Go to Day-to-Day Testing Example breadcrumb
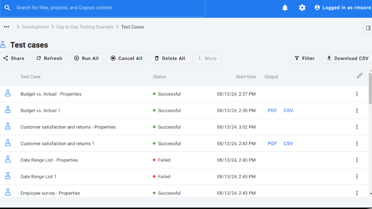The width and height of the screenshot is (372, 209). click(x=85, y=27)
